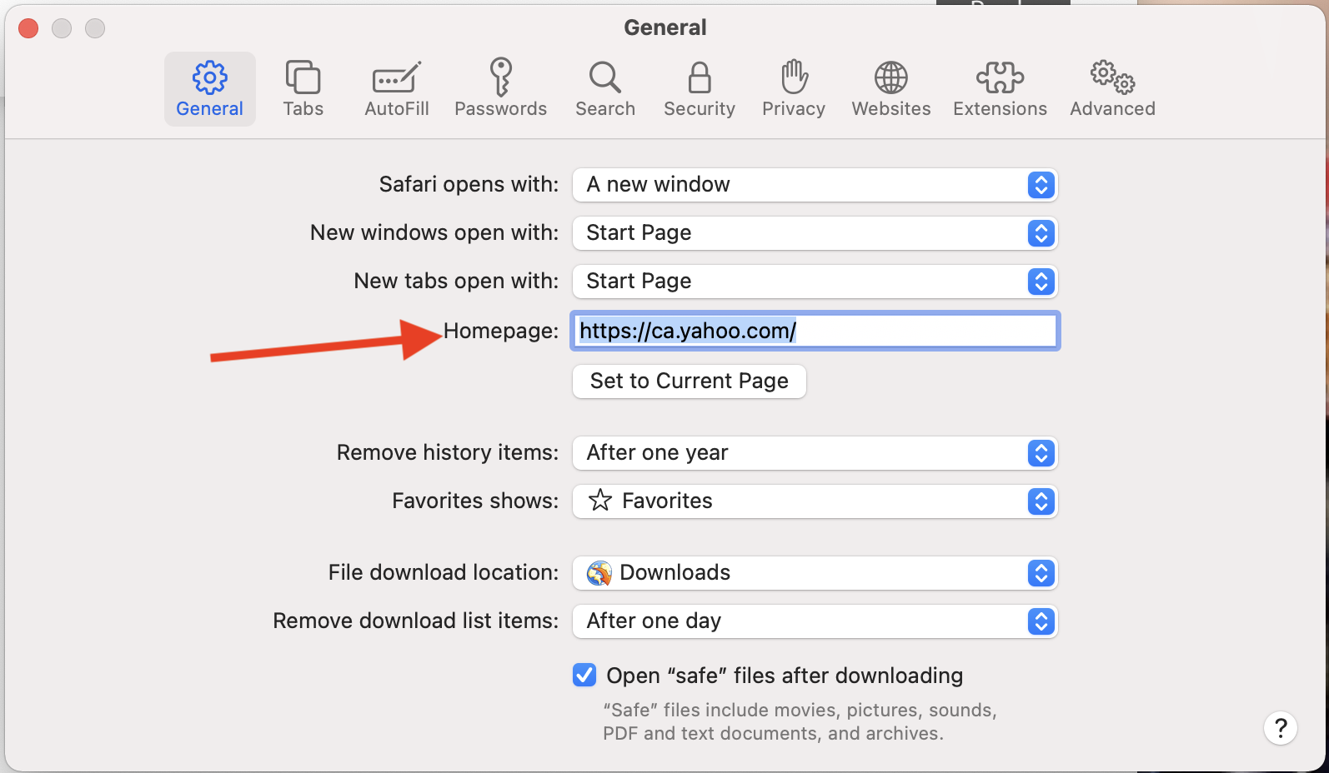
Task: Expand the Remove history items dropdown
Action: [x=815, y=453]
